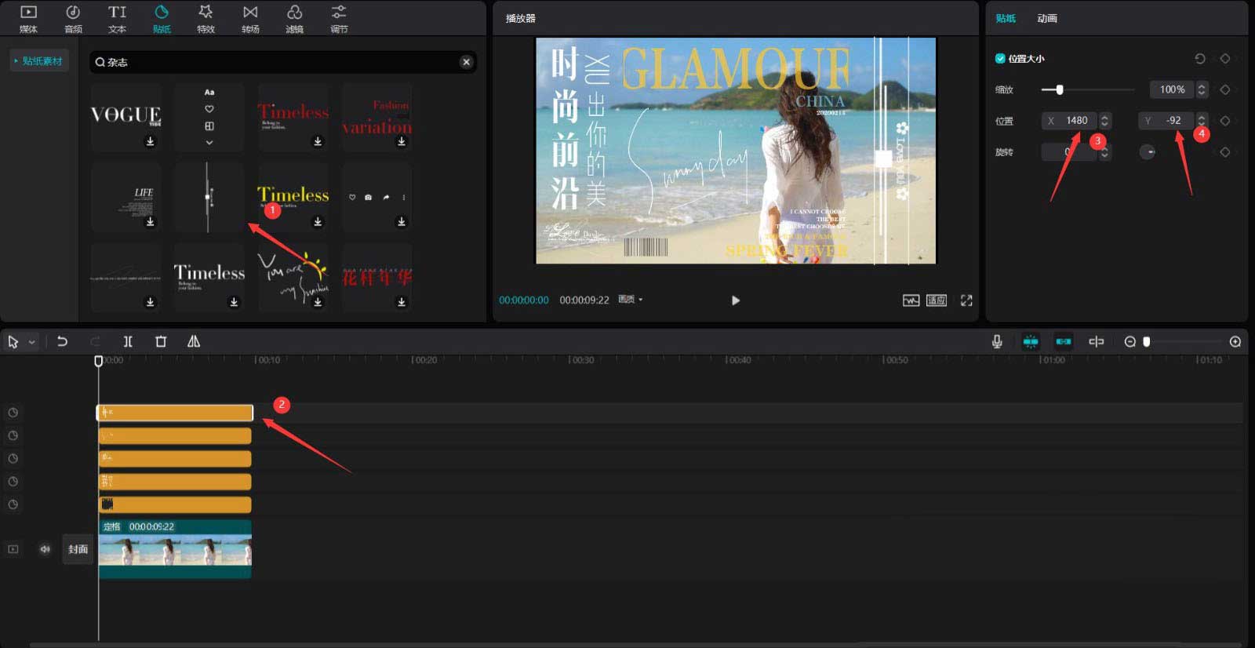Choose the selection pointer tool
The image size is (1255, 648).
[13, 341]
